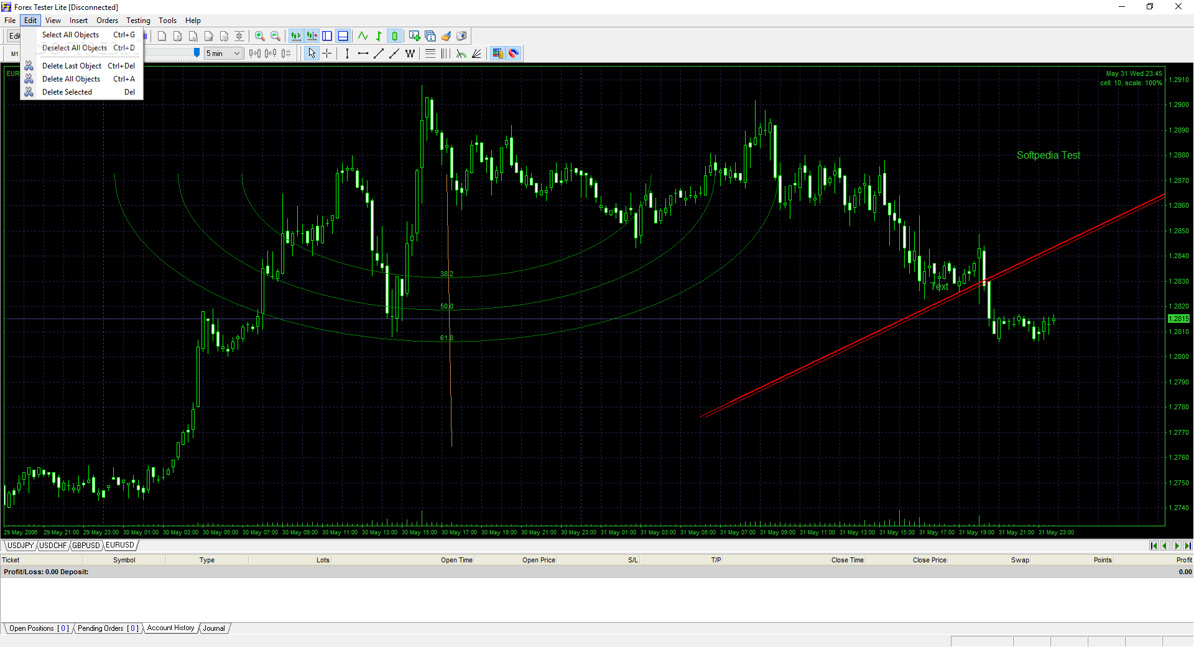The width and height of the screenshot is (1194, 647).
Task: Open the Pending Orders tab
Action: (108, 628)
